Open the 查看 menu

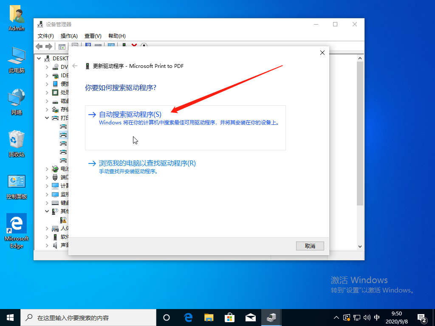click(92, 36)
